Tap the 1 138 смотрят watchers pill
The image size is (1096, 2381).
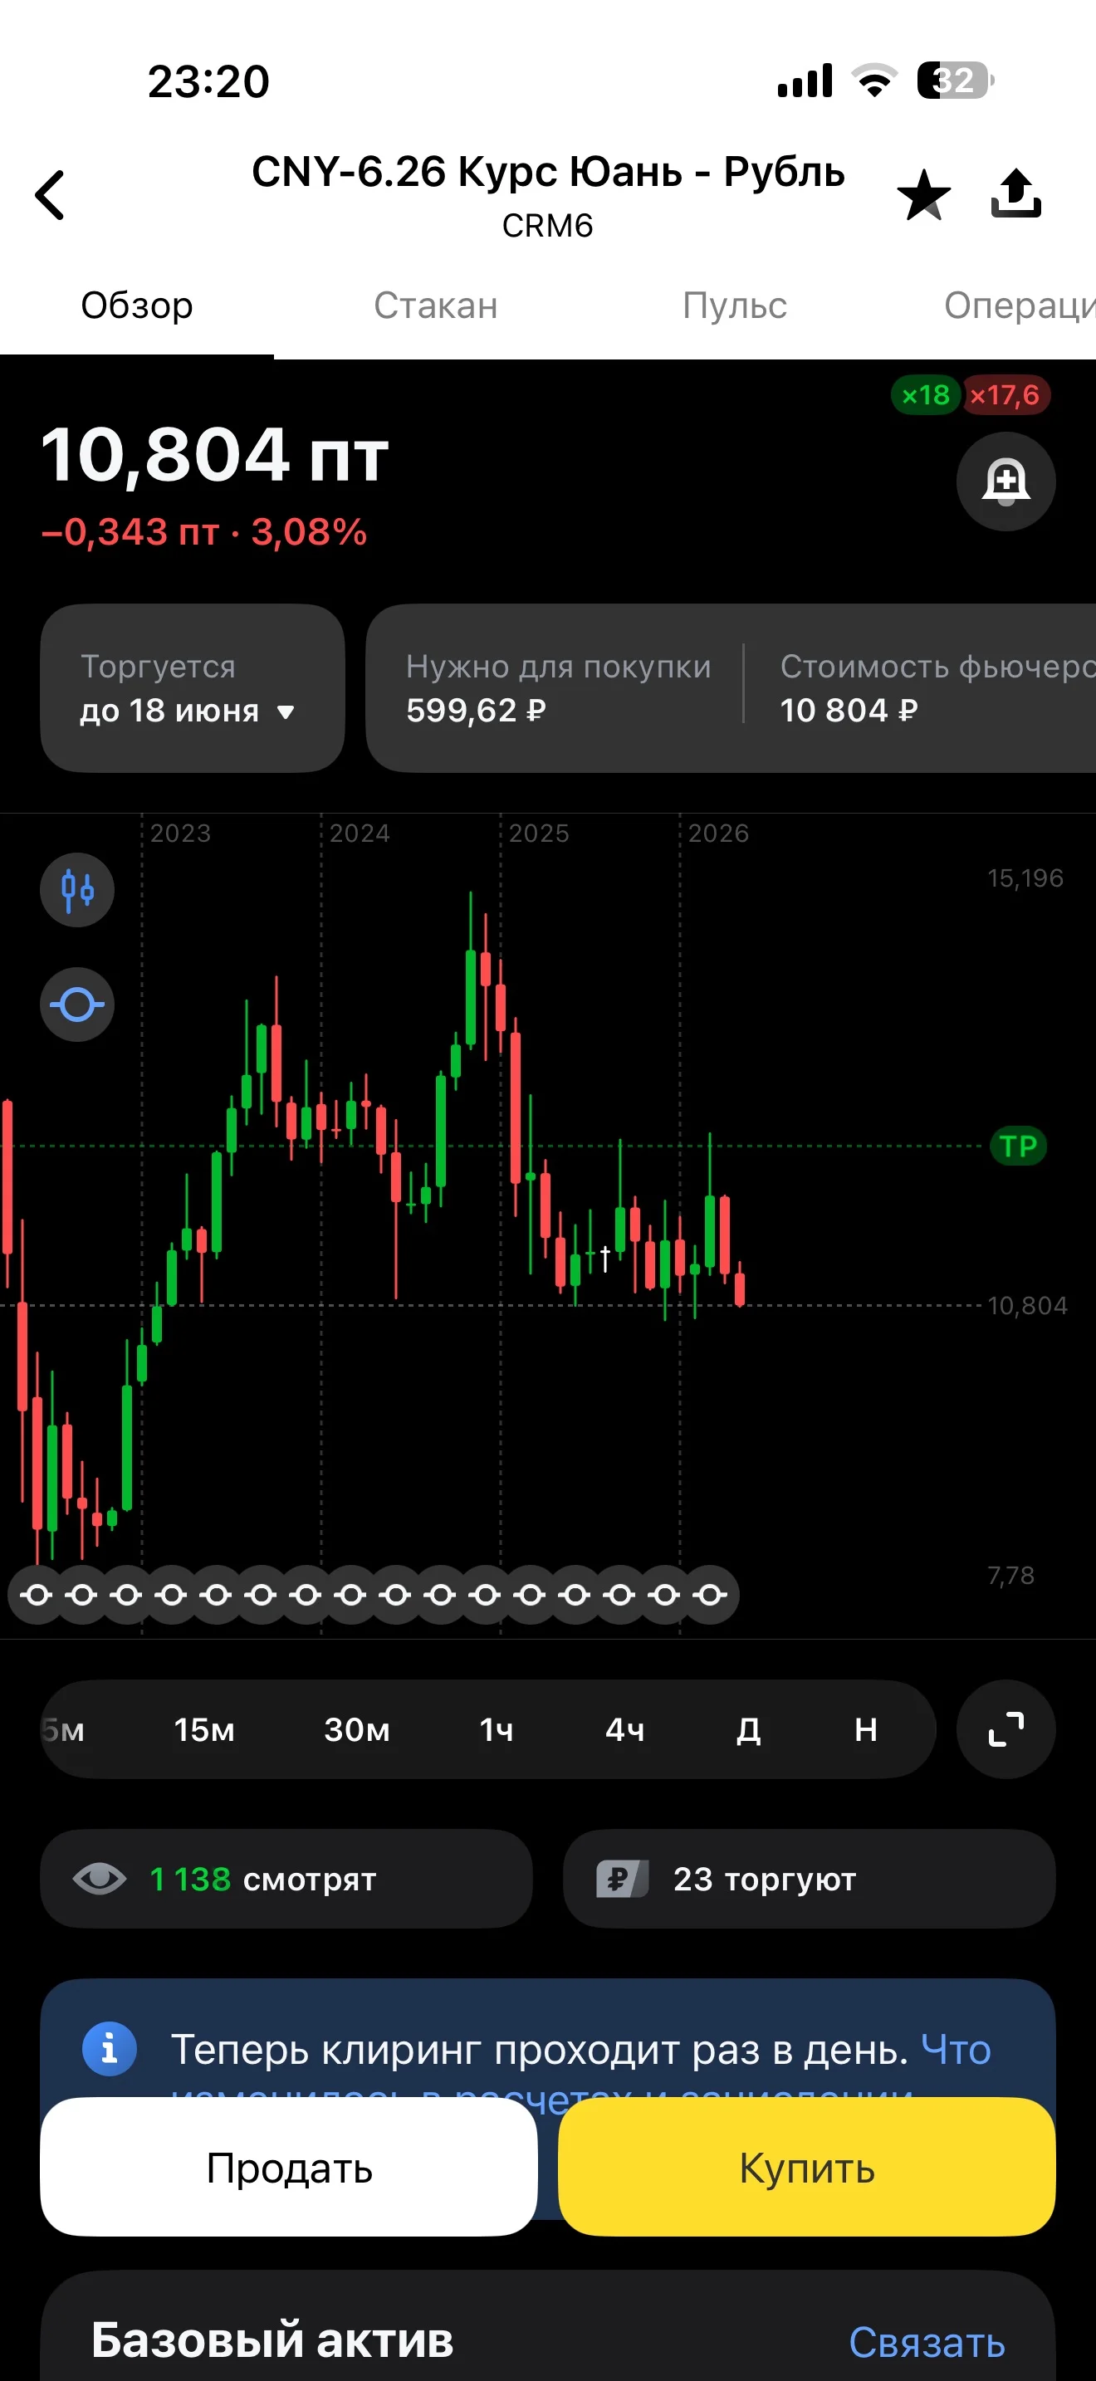pyautogui.click(x=286, y=1879)
